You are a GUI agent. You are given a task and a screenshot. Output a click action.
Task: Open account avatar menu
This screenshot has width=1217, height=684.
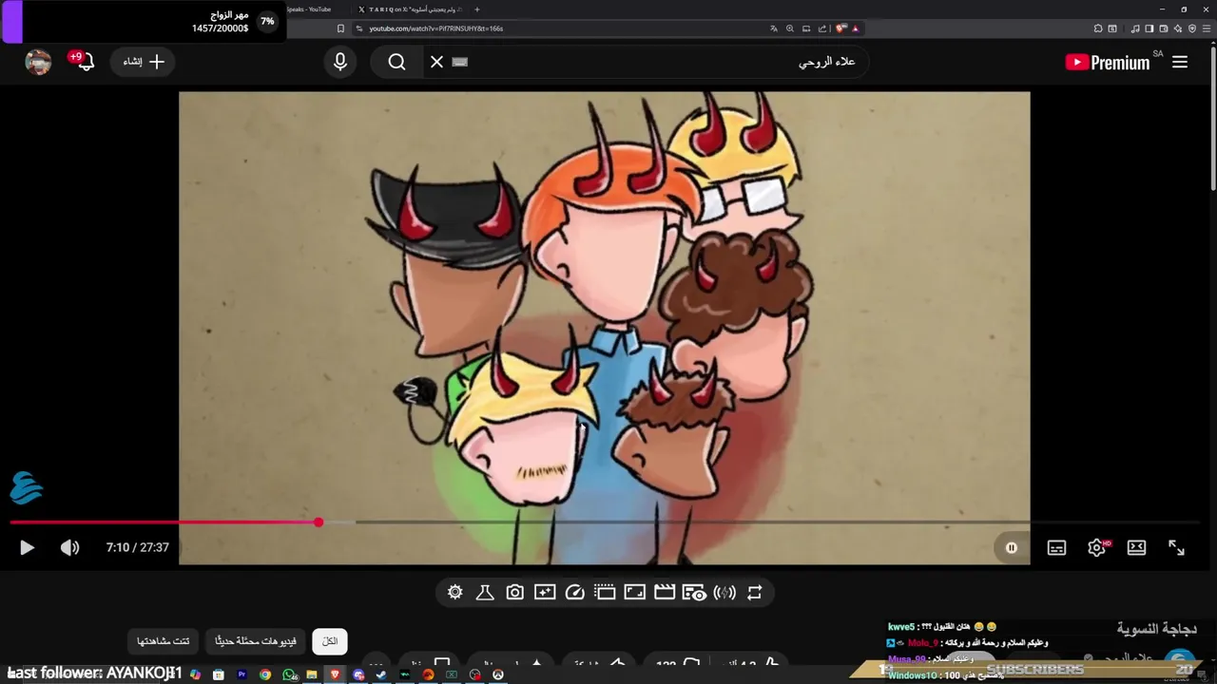tap(38, 62)
